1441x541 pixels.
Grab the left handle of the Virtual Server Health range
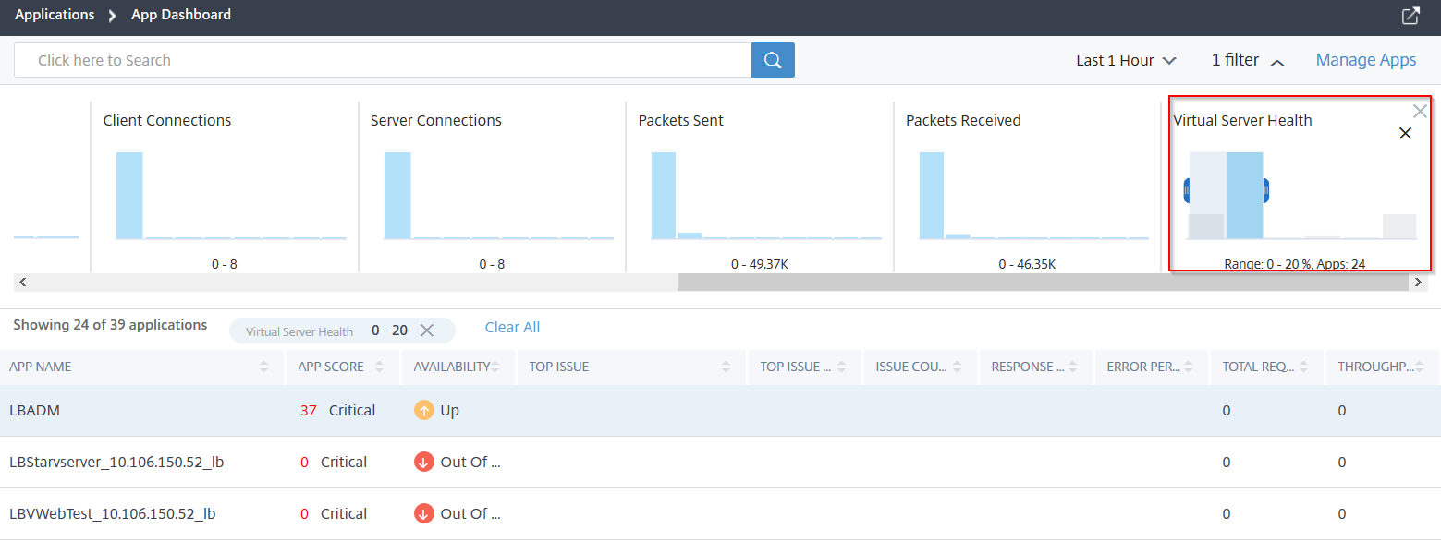[x=1188, y=191]
